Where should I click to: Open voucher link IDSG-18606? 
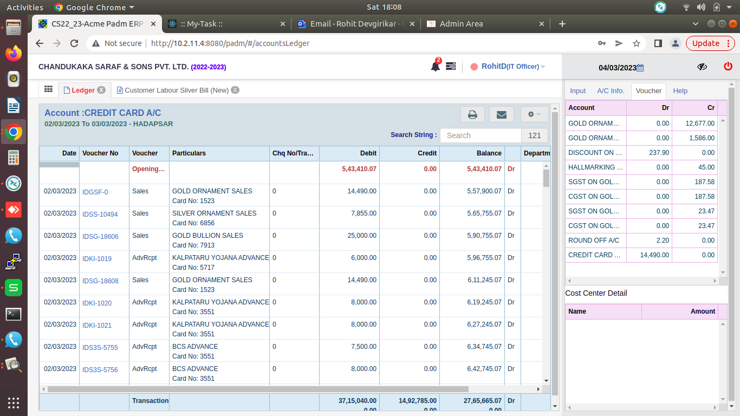(x=100, y=237)
